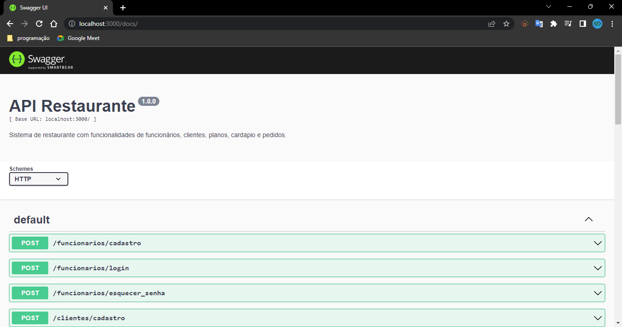Open the Google Meet bookmark
This screenshot has width=622, height=327.
point(78,38)
